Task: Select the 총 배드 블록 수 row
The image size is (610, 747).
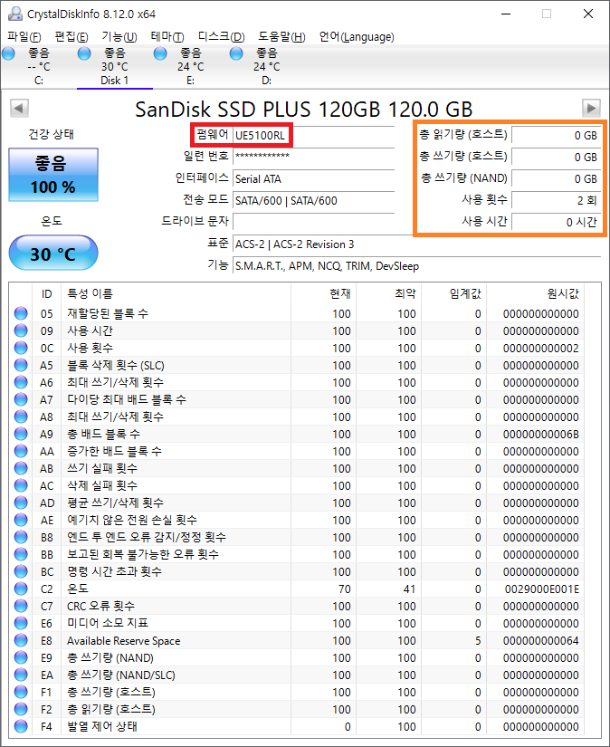Action: [x=297, y=434]
